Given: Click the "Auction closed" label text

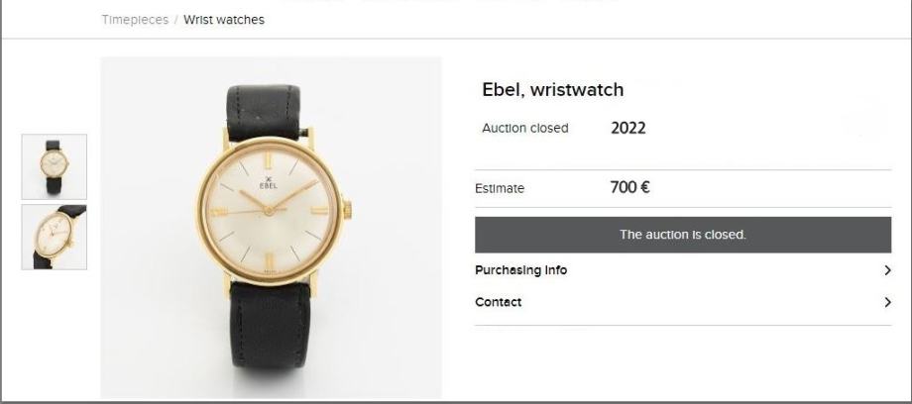Looking at the screenshot, I should click(x=524, y=128).
